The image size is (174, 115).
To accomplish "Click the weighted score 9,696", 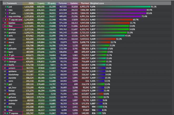I will tap(93, 7).
